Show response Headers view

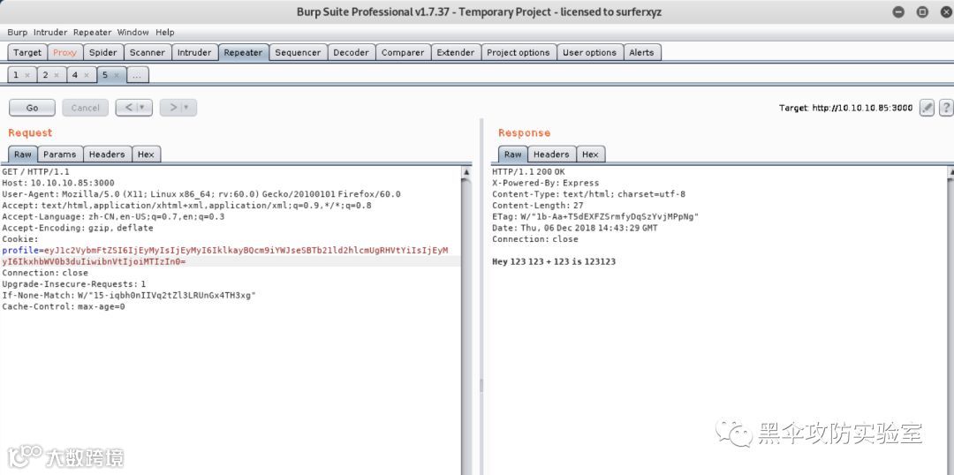(x=551, y=154)
